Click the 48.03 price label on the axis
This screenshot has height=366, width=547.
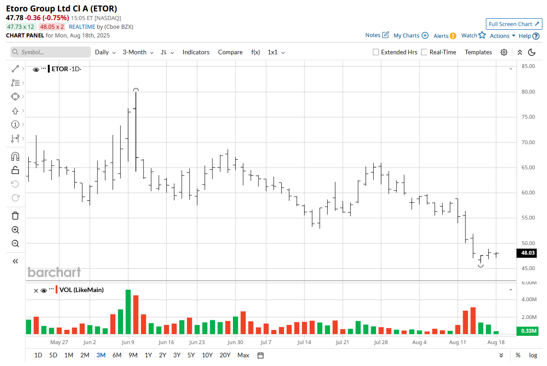[x=527, y=253]
